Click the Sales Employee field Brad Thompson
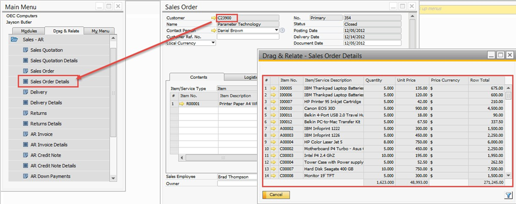Viewport: 516px width, 204px height. tap(237, 177)
